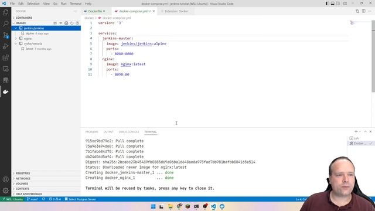Image resolution: width=375 pixels, height=211 pixels.
Task: Open the Explorer view in activity bar
Action: pyautogui.click(x=5, y=12)
